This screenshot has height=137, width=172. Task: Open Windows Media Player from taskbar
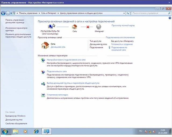point(26,131)
